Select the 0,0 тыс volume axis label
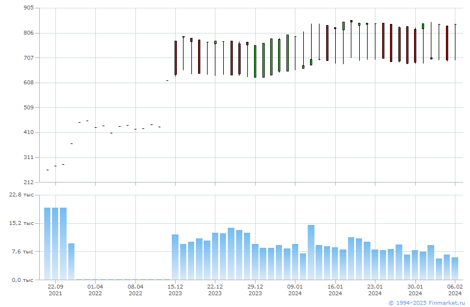470x307 pixels. point(22,280)
